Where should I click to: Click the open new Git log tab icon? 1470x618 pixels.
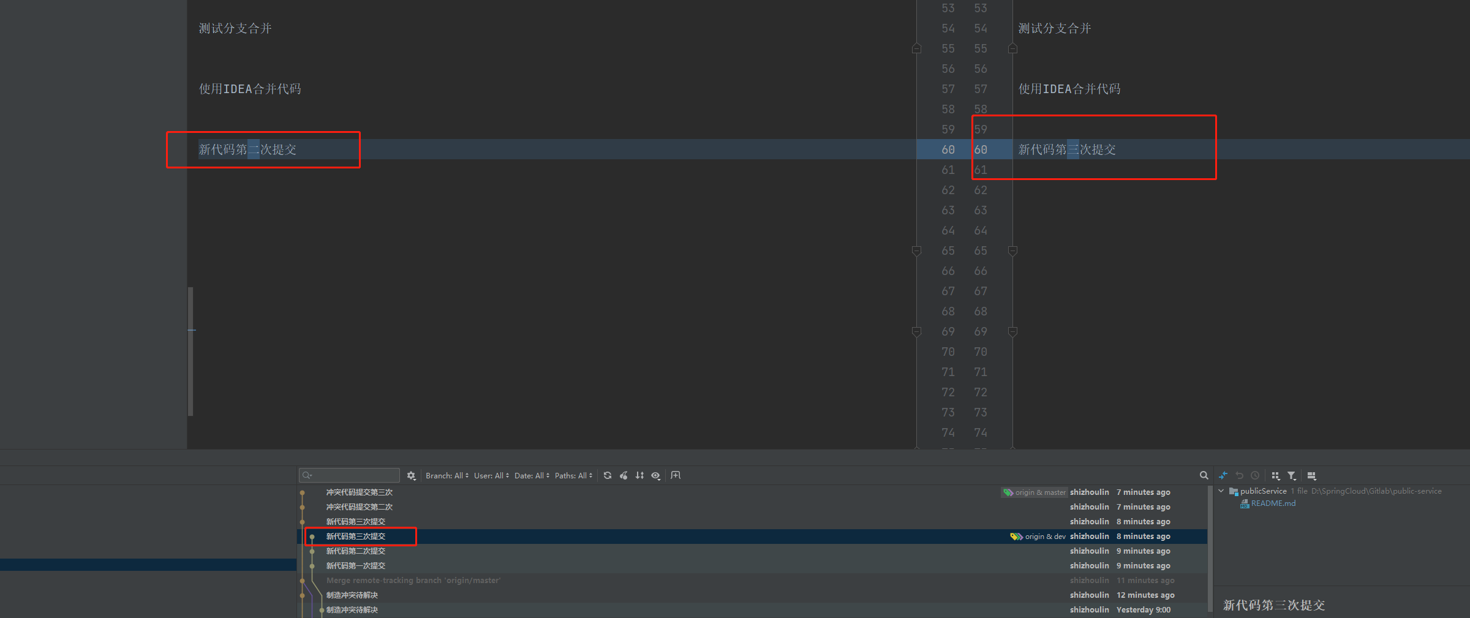tap(676, 475)
